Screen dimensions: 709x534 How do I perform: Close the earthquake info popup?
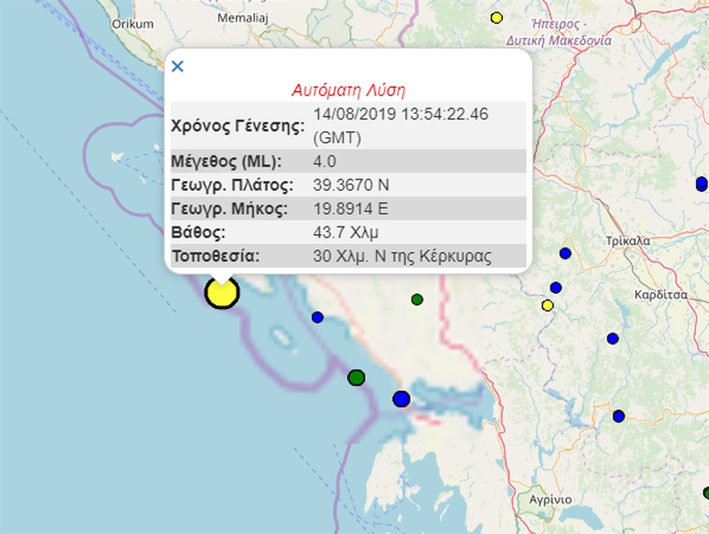[x=178, y=66]
